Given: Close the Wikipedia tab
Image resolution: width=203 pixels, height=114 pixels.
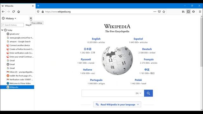Looking at the screenshot, I should coord(33,6).
